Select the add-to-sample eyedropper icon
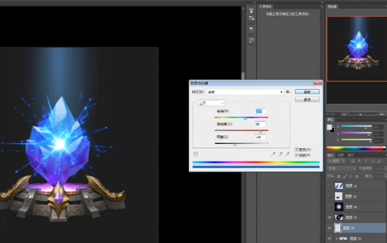Image resolution: width=387 pixels, height=243 pixels. [280, 154]
